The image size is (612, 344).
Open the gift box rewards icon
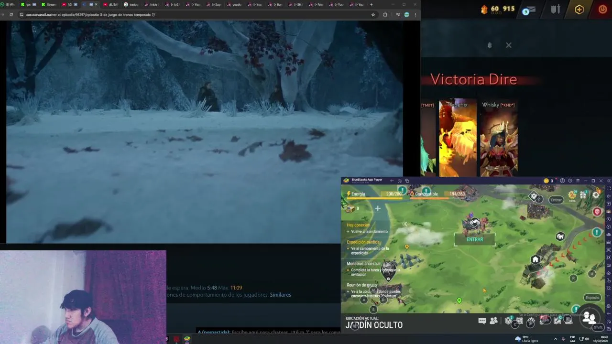[583, 194]
